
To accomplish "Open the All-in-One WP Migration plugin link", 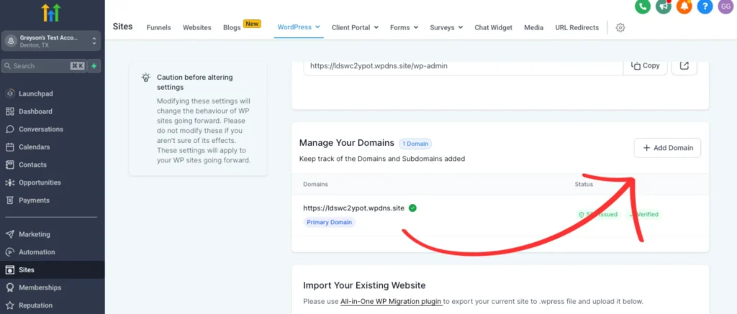I will [x=392, y=301].
